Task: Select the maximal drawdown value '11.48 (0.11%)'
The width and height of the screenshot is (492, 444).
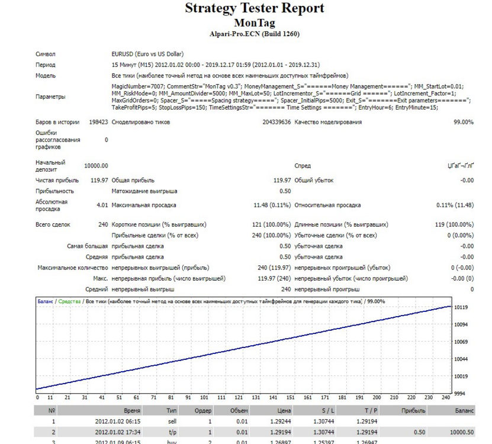Action: [272, 205]
